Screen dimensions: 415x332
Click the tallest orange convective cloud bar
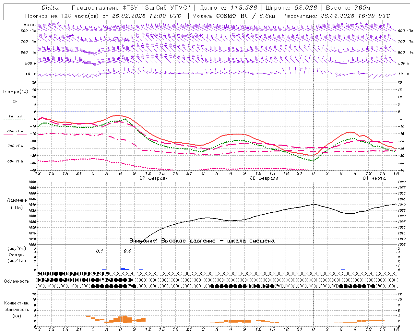point(125,319)
